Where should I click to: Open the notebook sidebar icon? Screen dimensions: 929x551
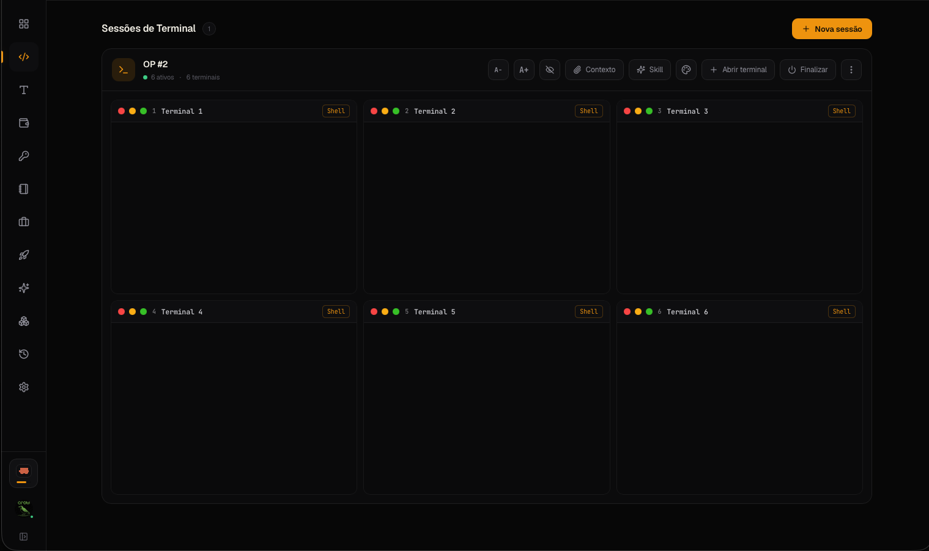[24, 189]
